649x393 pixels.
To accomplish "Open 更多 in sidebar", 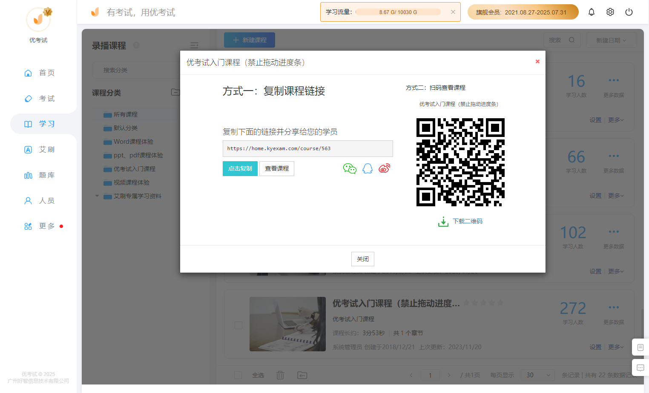I will pyautogui.click(x=39, y=226).
